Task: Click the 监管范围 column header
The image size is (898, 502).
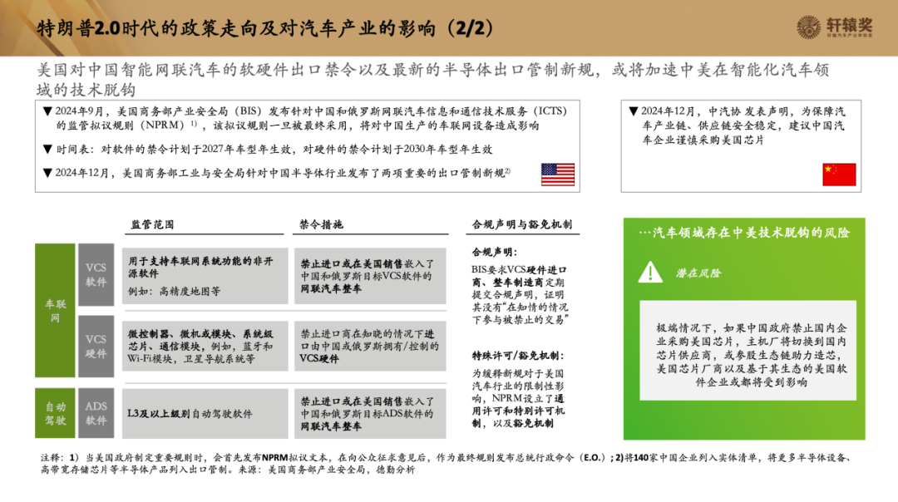Action: (x=153, y=224)
